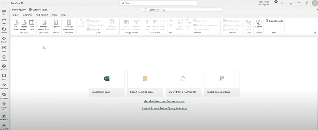Open notifications bell
Viewport: 318px width, 130px height.
coord(275,3)
